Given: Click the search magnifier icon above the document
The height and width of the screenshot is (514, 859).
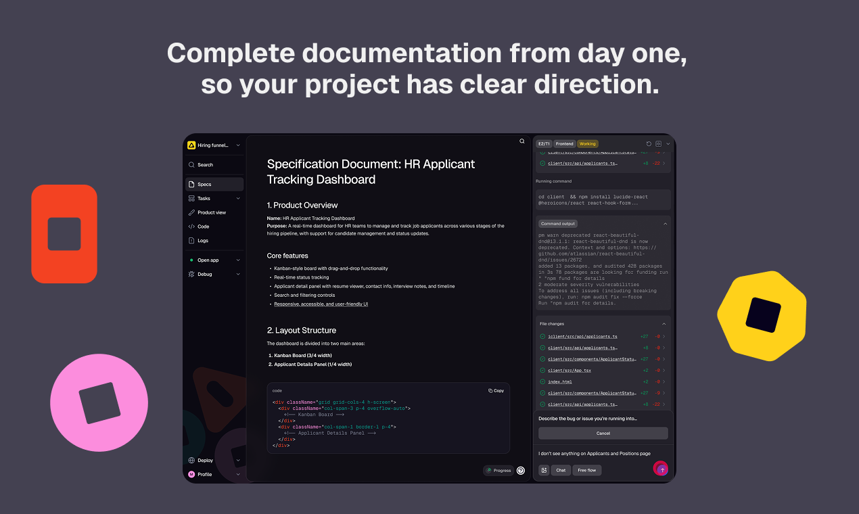Looking at the screenshot, I should pyautogui.click(x=522, y=141).
